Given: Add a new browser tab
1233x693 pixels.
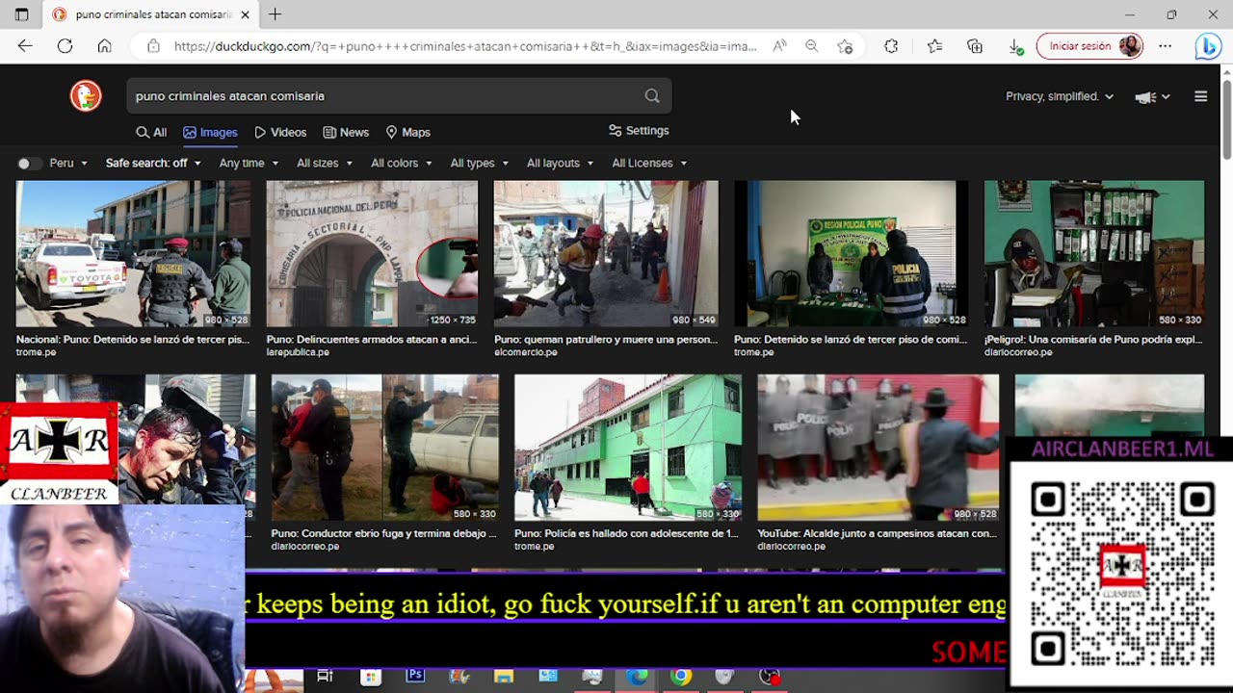Looking at the screenshot, I should click(275, 14).
